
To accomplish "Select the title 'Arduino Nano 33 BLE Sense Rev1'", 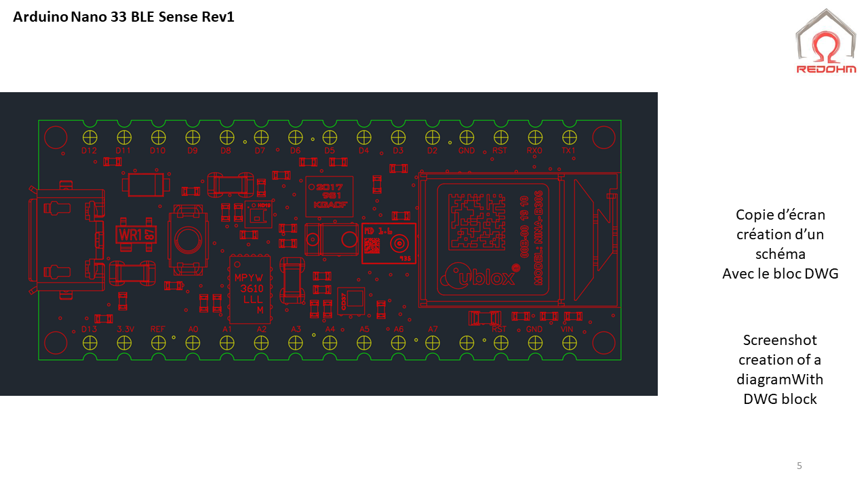I will pos(123,18).
